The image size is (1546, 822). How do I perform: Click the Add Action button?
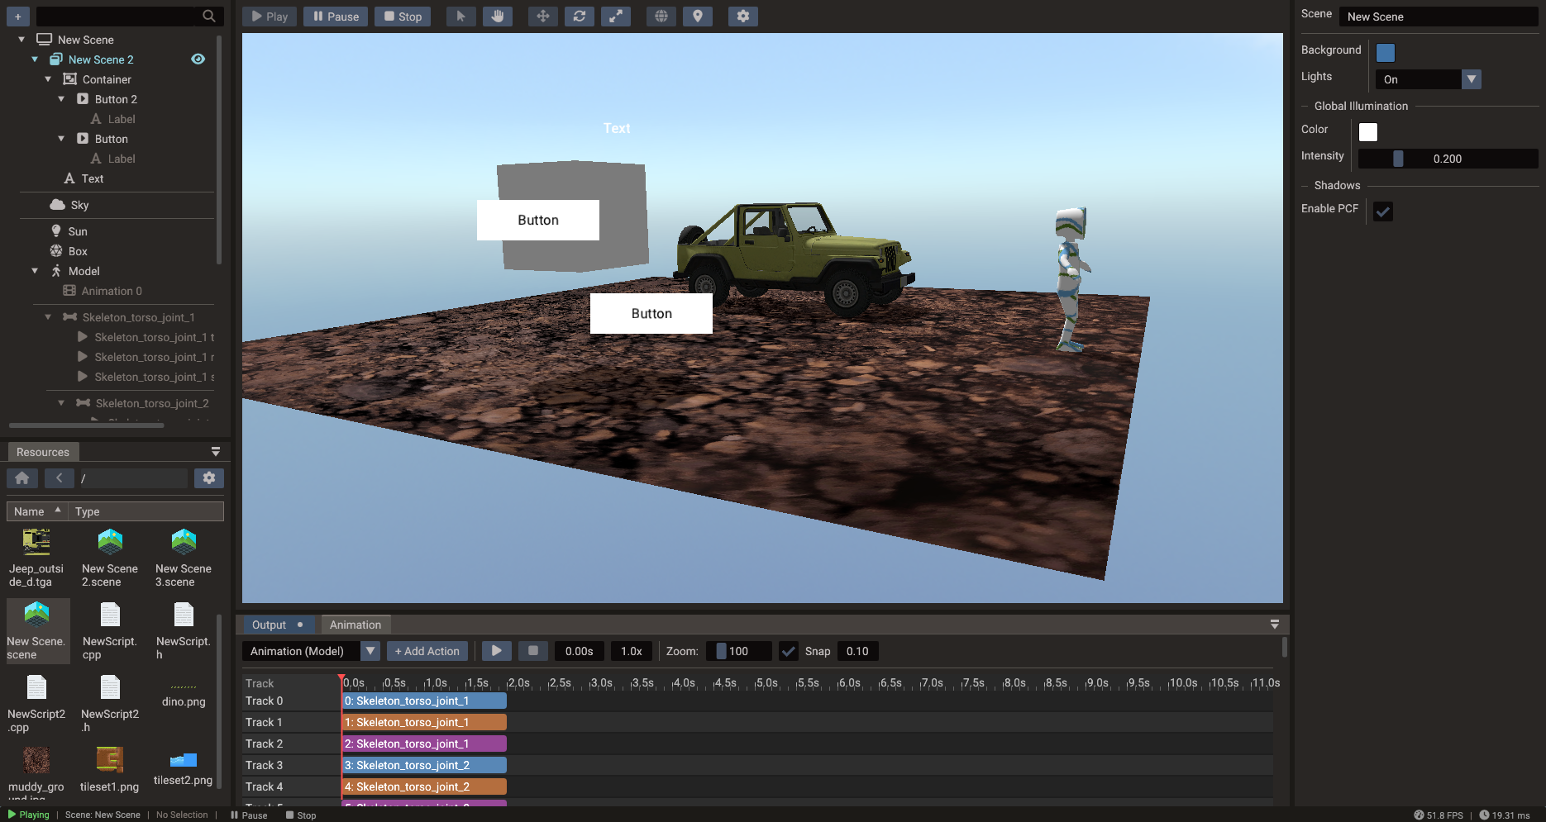[x=427, y=651]
